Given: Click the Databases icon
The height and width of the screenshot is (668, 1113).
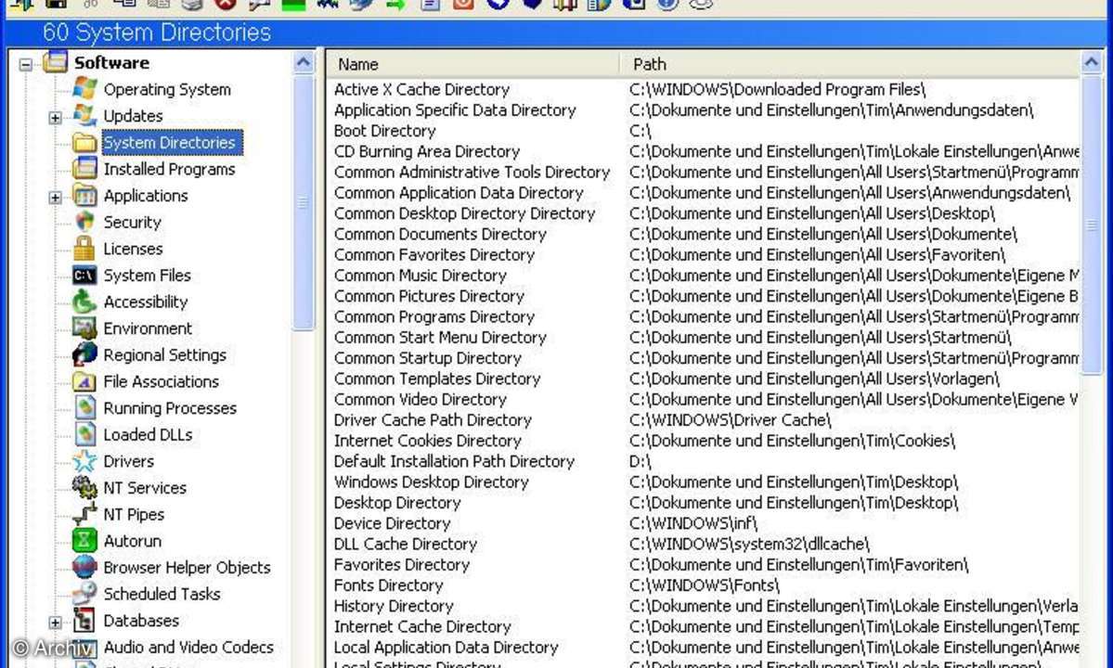Looking at the screenshot, I should click(84, 621).
